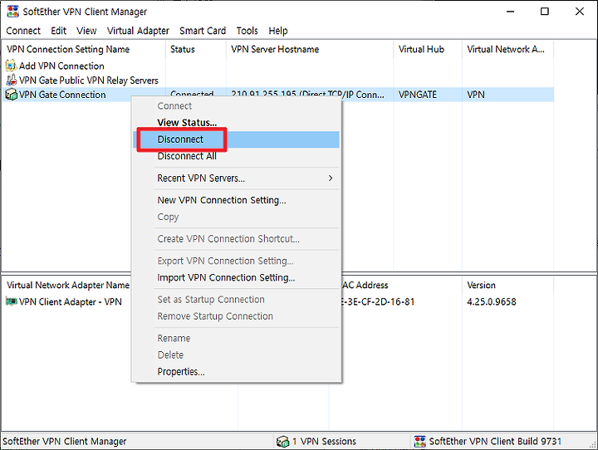This screenshot has width=598, height=450.
Task: Click the VPN Client Adapter network card icon
Action: 12,301
